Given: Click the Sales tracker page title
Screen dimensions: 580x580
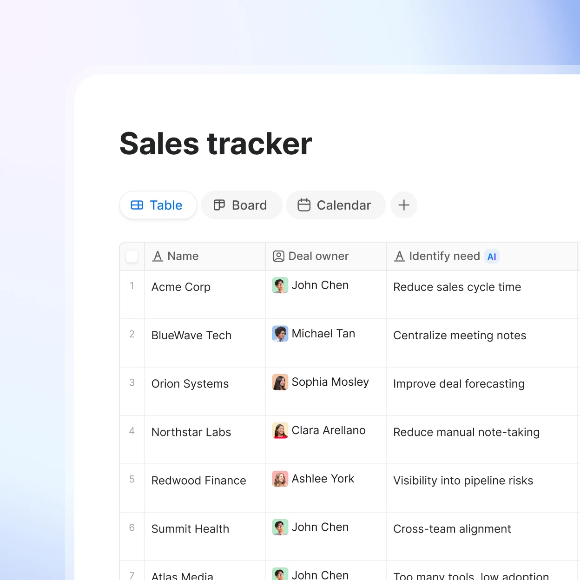Looking at the screenshot, I should click(x=216, y=144).
